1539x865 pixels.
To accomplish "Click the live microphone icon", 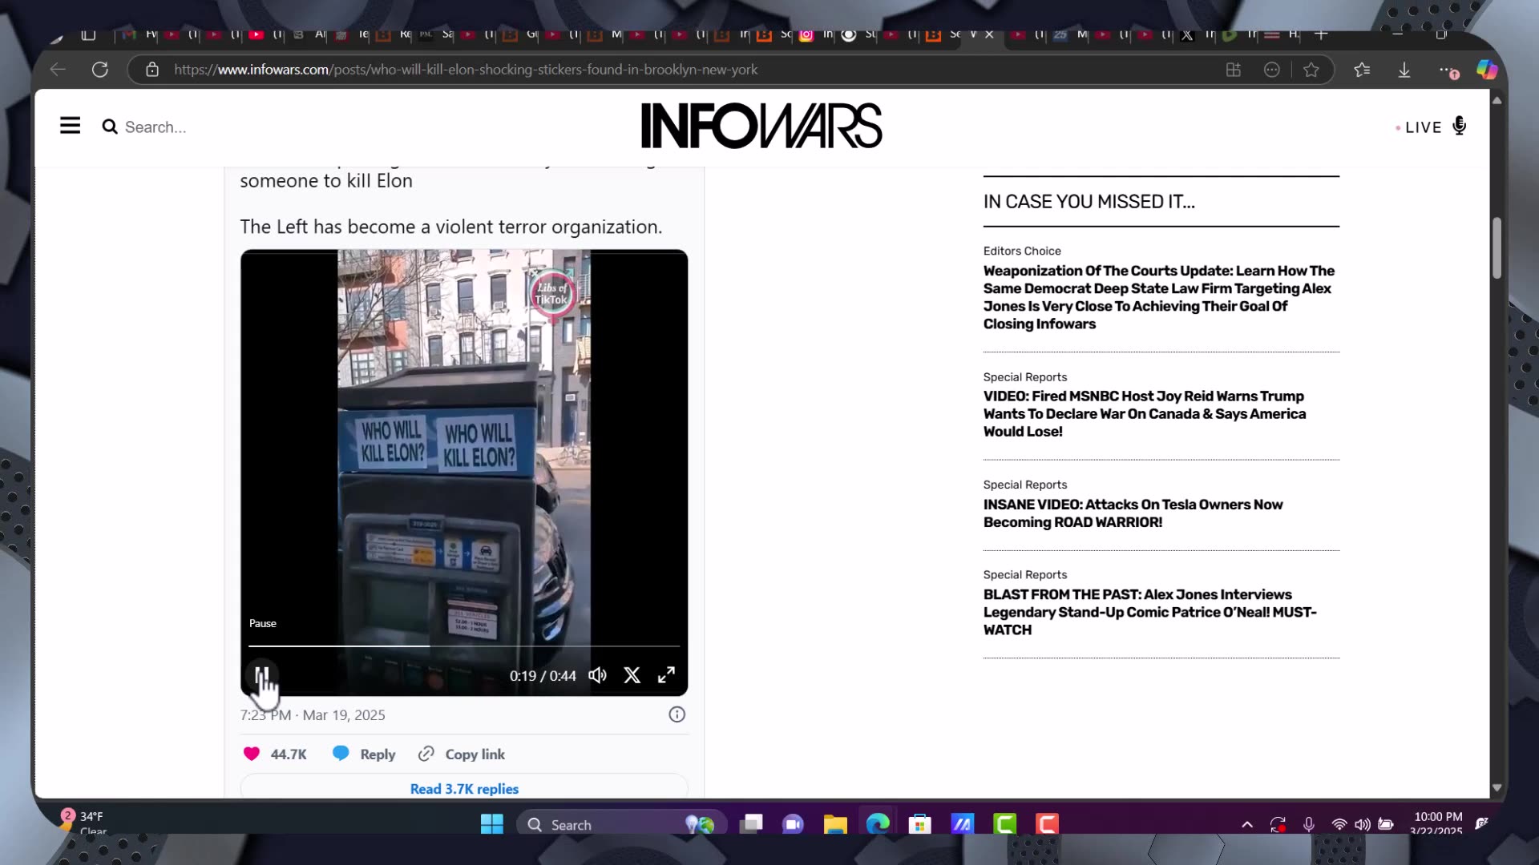I will tap(1460, 126).
